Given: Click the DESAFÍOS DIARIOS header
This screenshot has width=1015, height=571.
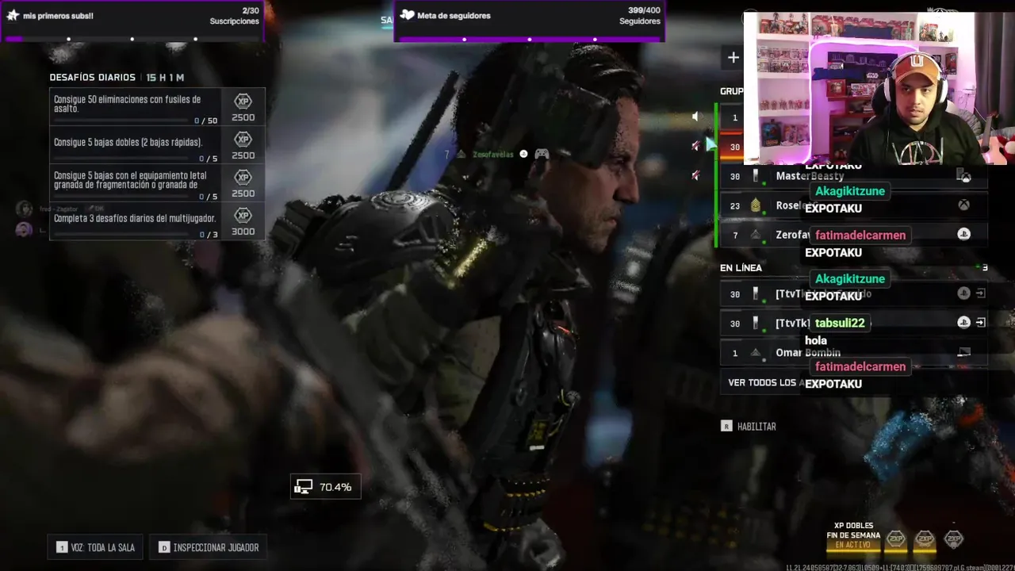Looking at the screenshot, I should pos(92,78).
